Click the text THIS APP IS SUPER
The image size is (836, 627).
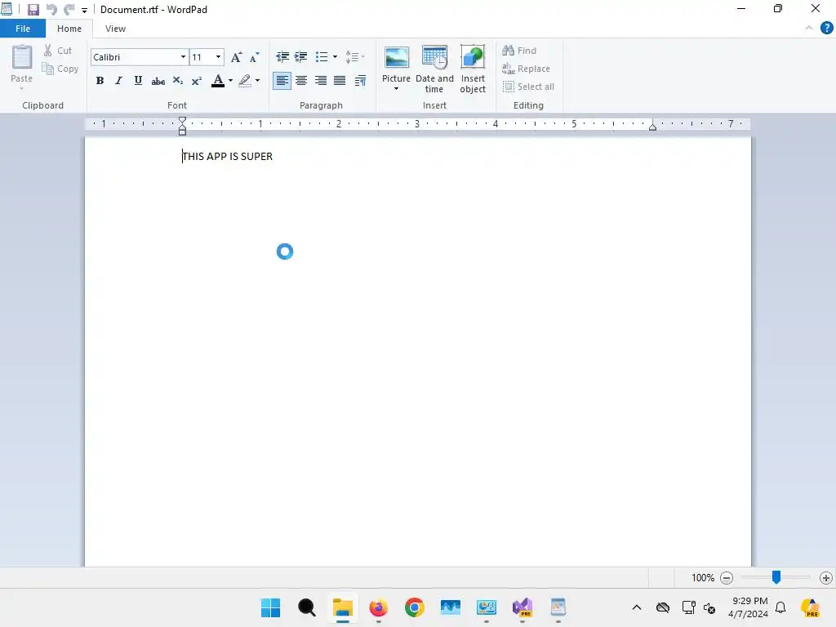click(227, 156)
